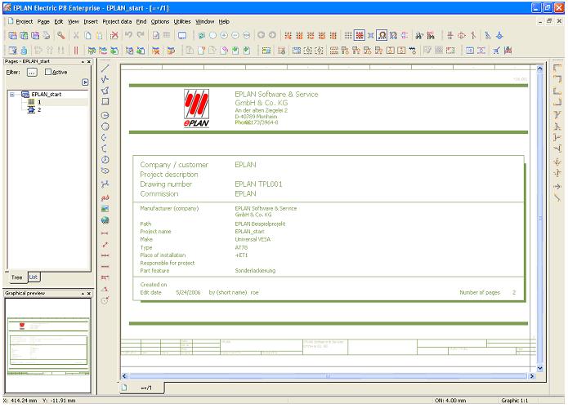568x408 pixels.
Task: Click the small arrow button below Filter
Action: pyautogui.click(x=85, y=82)
